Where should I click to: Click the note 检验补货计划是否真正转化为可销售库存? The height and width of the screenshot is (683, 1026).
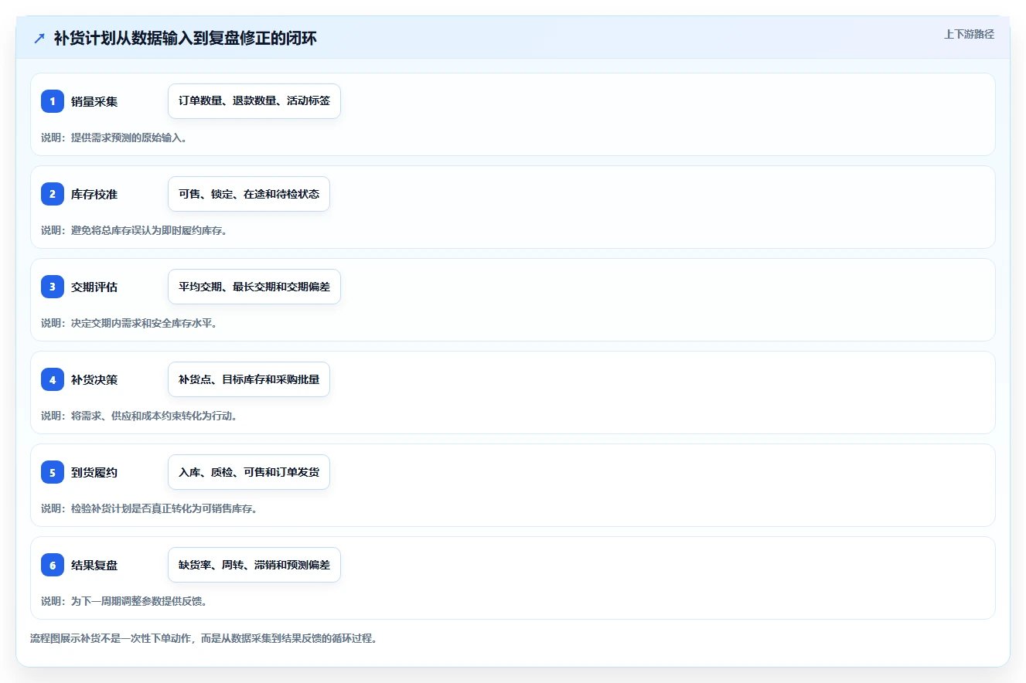149,508
